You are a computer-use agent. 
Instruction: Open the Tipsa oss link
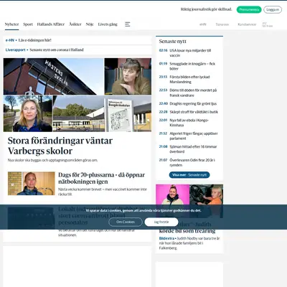point(222,24)
